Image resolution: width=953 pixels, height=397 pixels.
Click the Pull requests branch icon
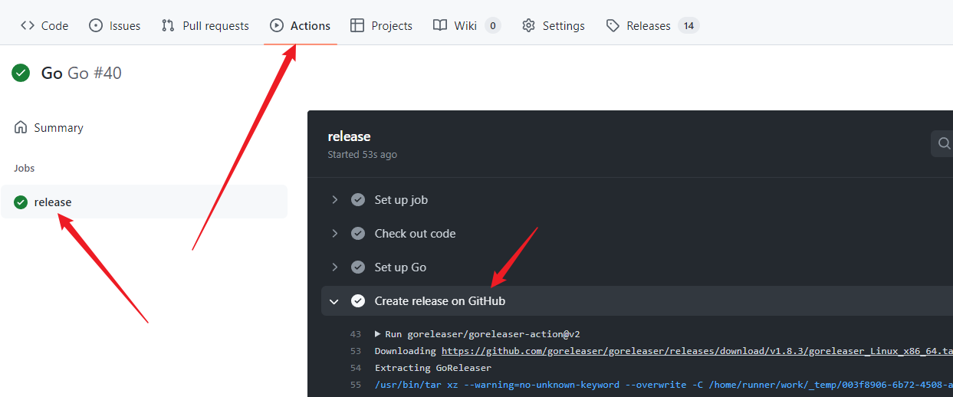(x=168, y=25)
